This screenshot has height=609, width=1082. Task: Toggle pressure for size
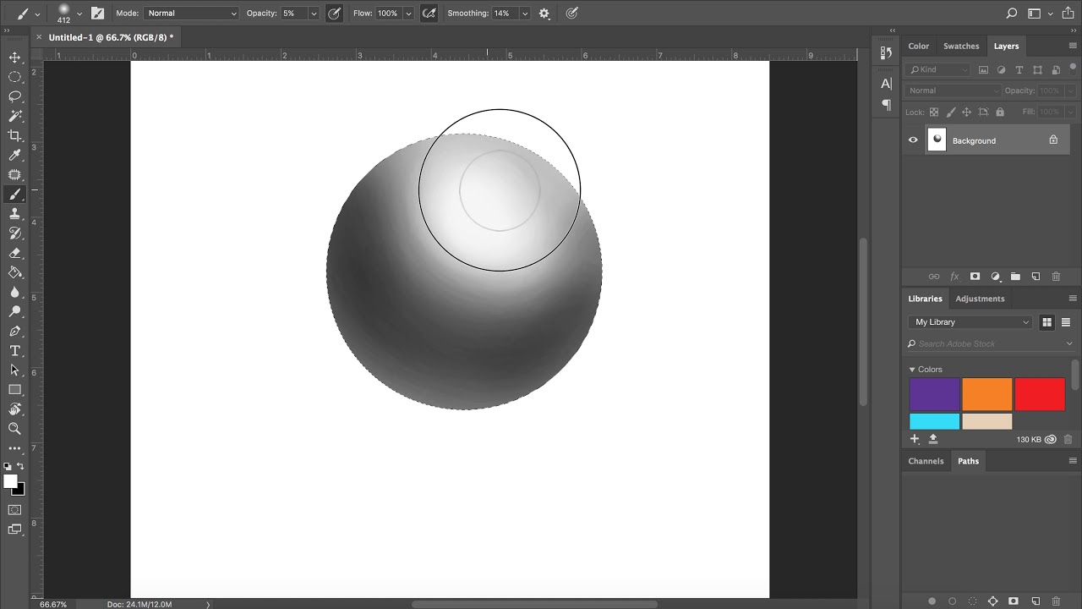point(572,14)
